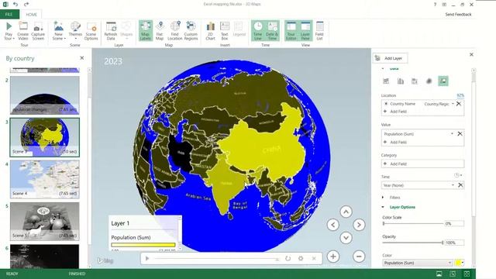Viewport: 496px width, 279px height.
Task: Select the scene 2 thumbnail
Action: (x=45, y=95)
